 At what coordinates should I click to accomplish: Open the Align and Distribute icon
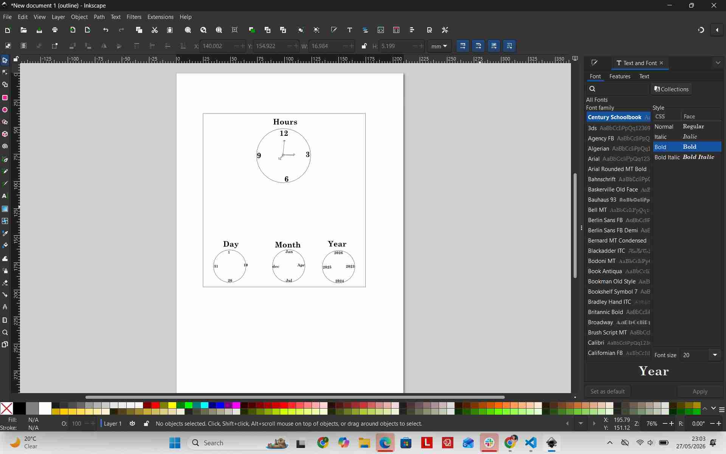[412, 30]
